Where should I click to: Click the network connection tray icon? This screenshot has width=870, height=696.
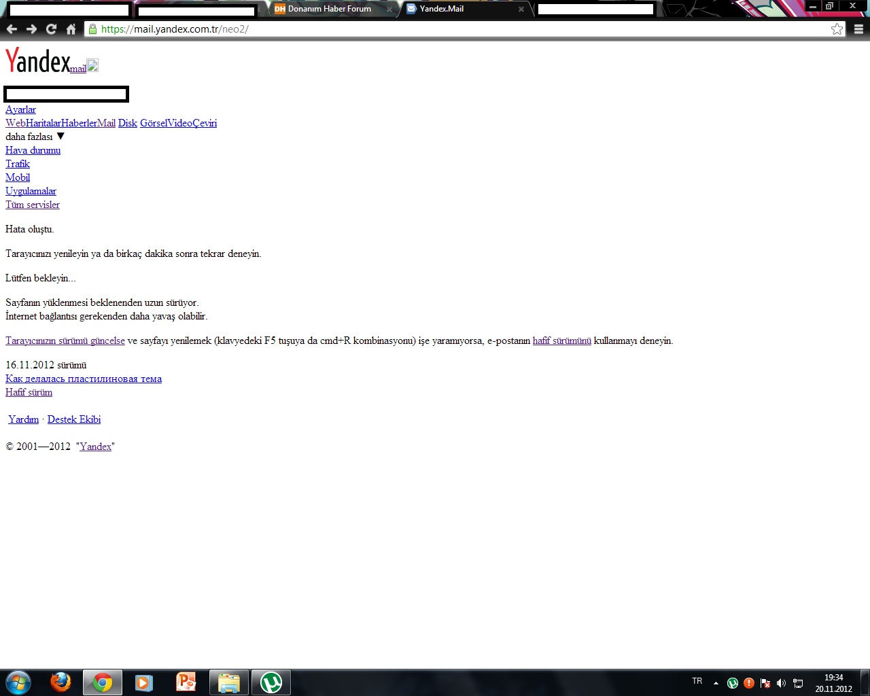[x=798, y=683]
